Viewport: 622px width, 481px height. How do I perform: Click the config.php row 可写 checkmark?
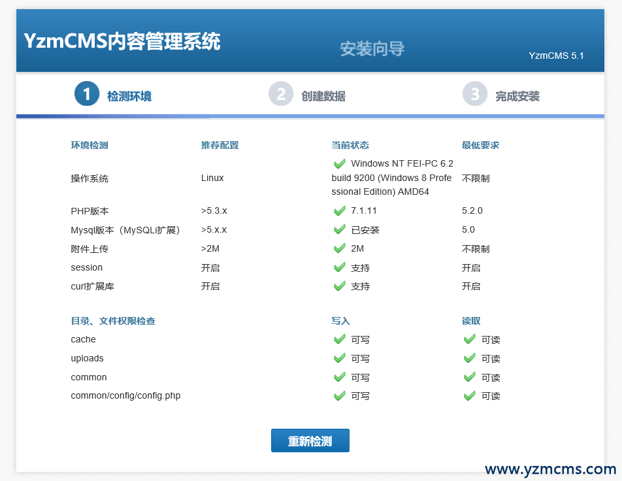click(340, 395)
